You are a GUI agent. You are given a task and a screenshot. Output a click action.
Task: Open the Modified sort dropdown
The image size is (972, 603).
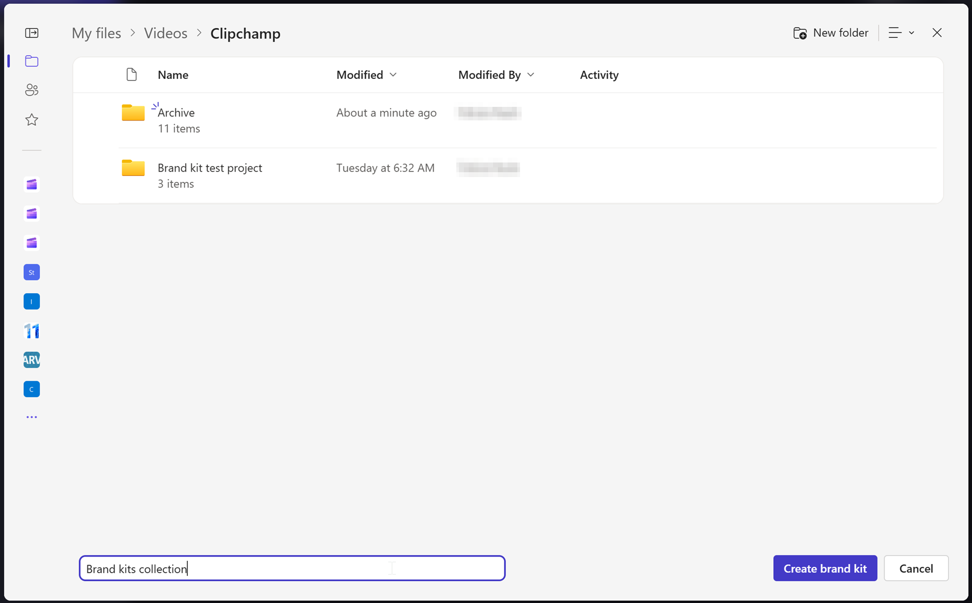click(x=367, y=74)
